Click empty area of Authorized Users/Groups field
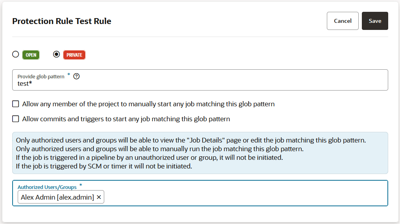400x224 pixels. (x=244, y=197)
